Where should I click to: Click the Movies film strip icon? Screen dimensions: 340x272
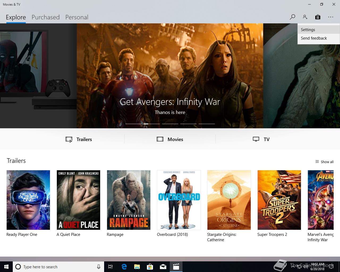(x=160, y=139)
